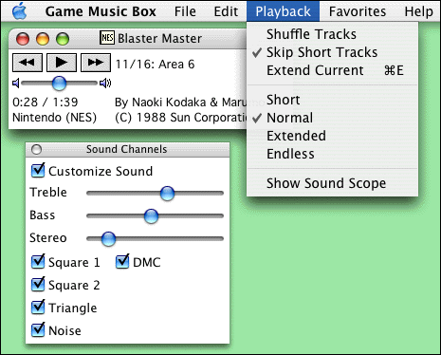Select Extended playback length
This screenshot has height=355, width=441.
(332, 136)
